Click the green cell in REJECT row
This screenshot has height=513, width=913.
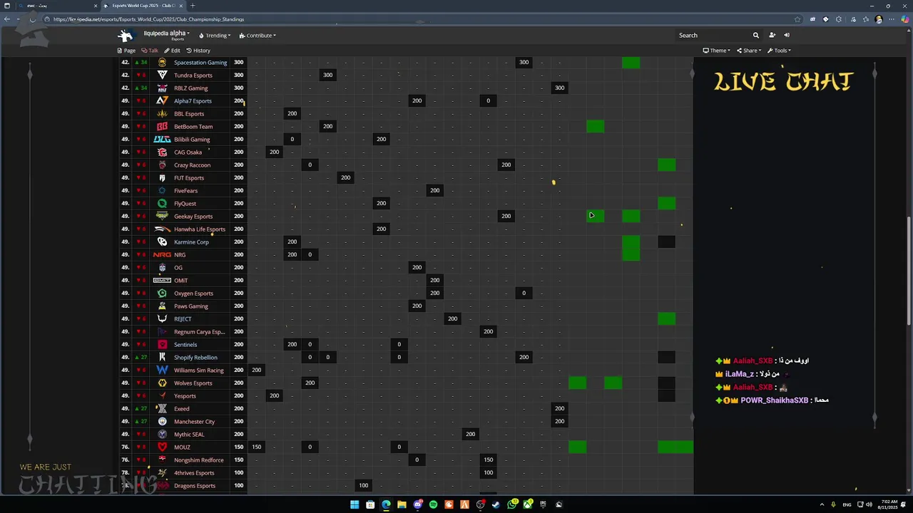tap(667, 318)
